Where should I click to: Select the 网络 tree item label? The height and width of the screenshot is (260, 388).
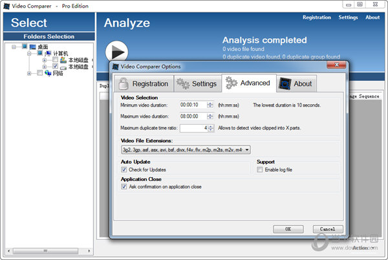click(x=58, y=73)
